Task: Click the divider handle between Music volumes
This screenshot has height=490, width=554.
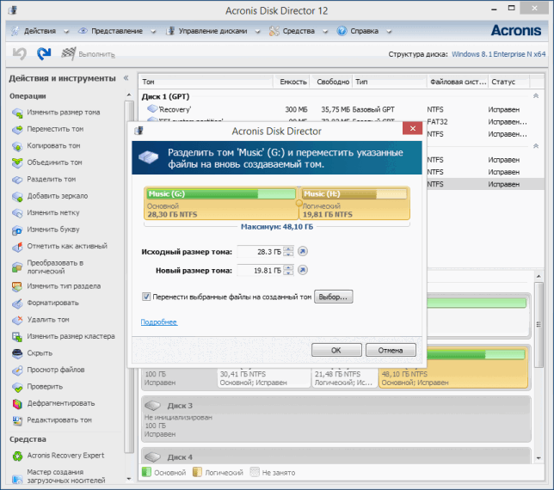Action: tap(299, 204)
